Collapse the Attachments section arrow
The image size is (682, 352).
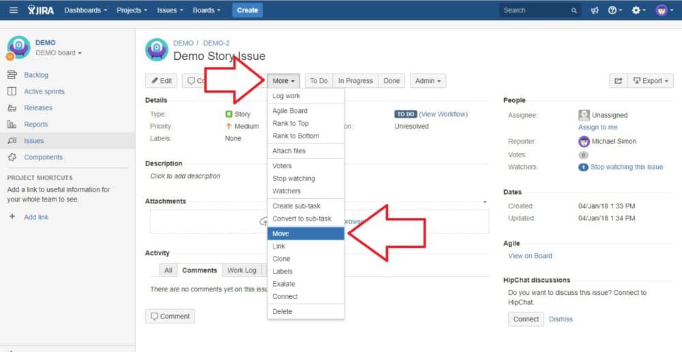(x=484, y=202)
